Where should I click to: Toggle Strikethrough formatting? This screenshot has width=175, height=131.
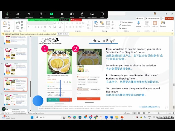(42, 27)
